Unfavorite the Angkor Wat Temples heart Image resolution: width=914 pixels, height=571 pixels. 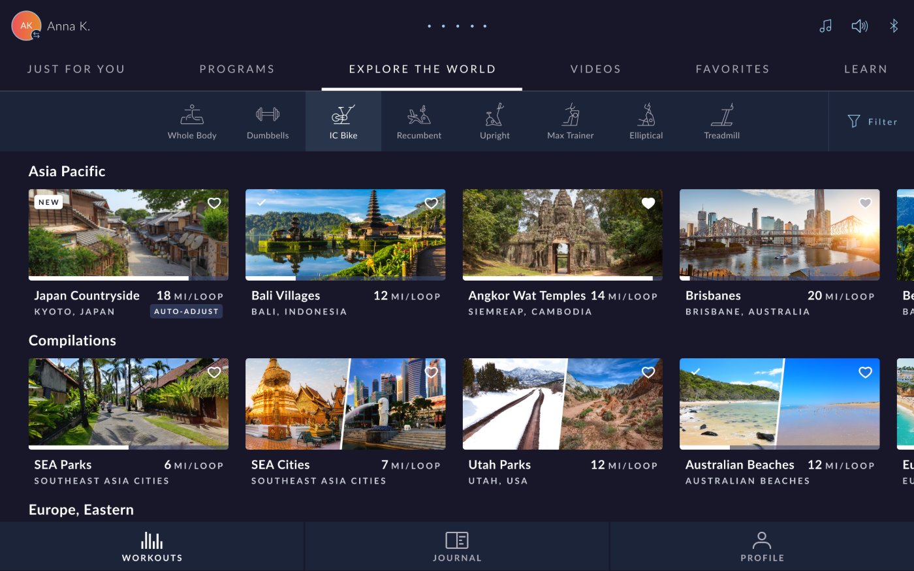(x=648, y=203)
